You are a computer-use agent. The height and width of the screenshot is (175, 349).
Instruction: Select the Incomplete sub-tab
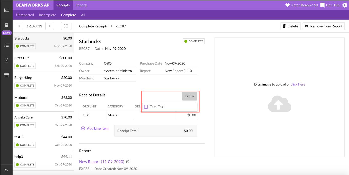click(47, 15)
